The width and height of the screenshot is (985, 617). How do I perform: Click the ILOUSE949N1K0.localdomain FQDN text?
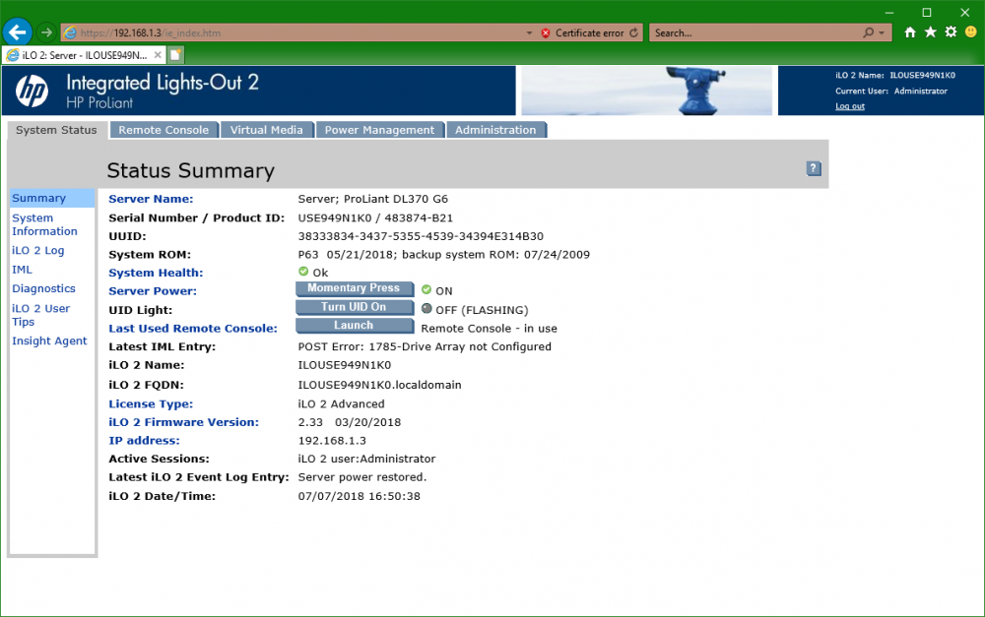(x=379, y=385)
